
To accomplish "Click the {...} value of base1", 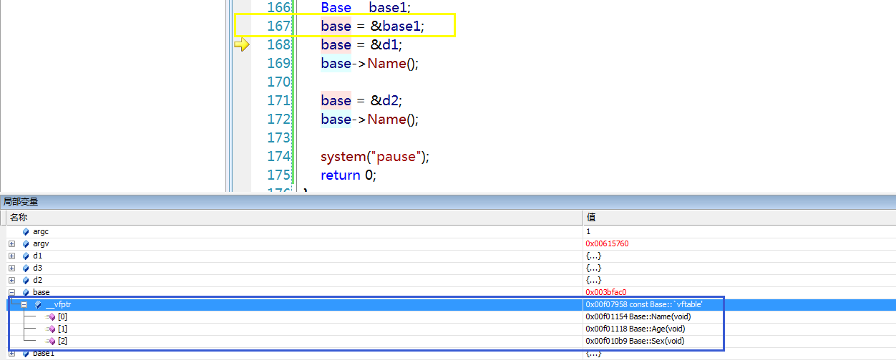I will (593, 354).
